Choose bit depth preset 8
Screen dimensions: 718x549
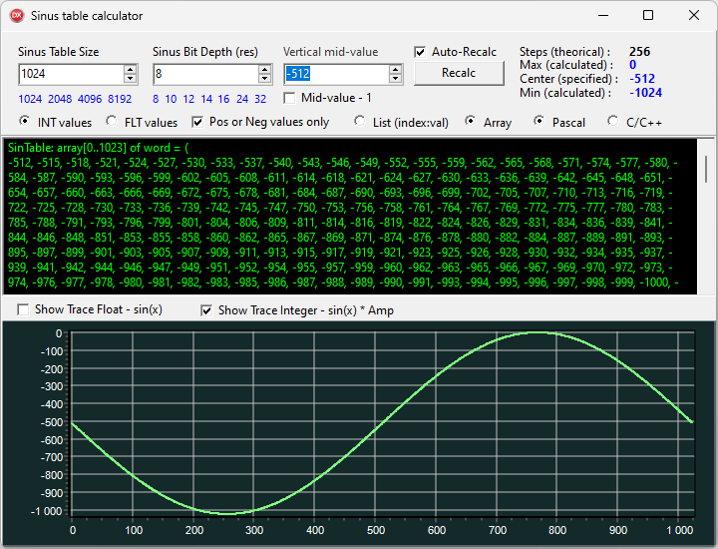pos(157,99)
